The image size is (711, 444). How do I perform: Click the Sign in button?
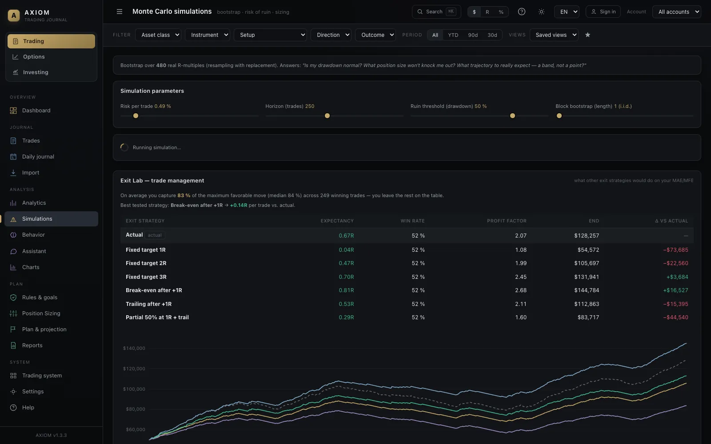603,12
